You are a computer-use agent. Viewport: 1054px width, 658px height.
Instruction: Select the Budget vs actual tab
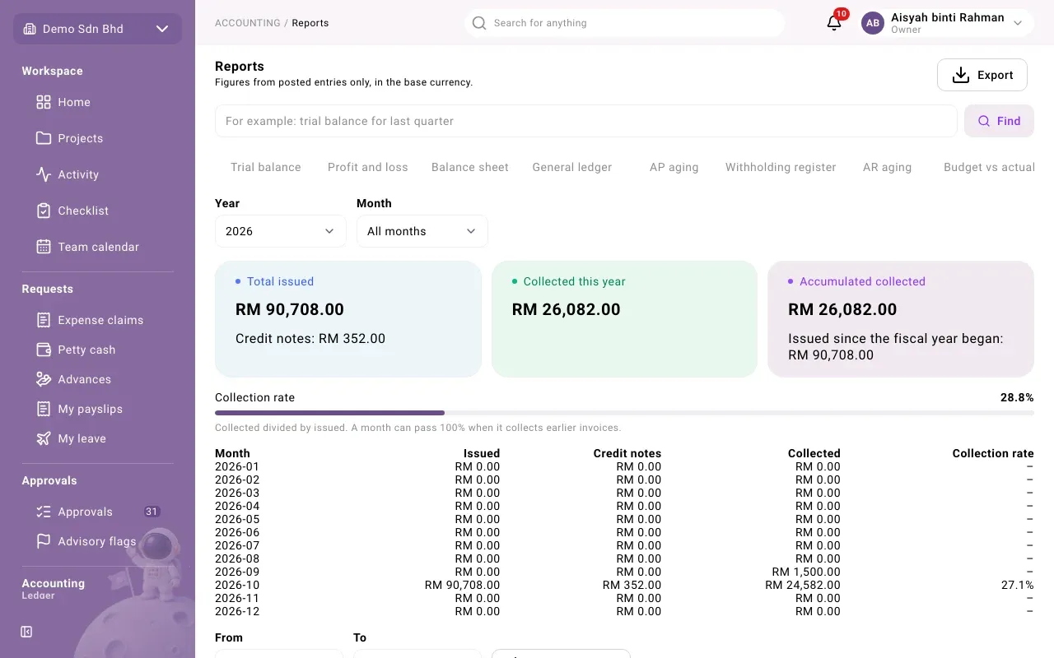pyautogui.click(x=989, y=167)
